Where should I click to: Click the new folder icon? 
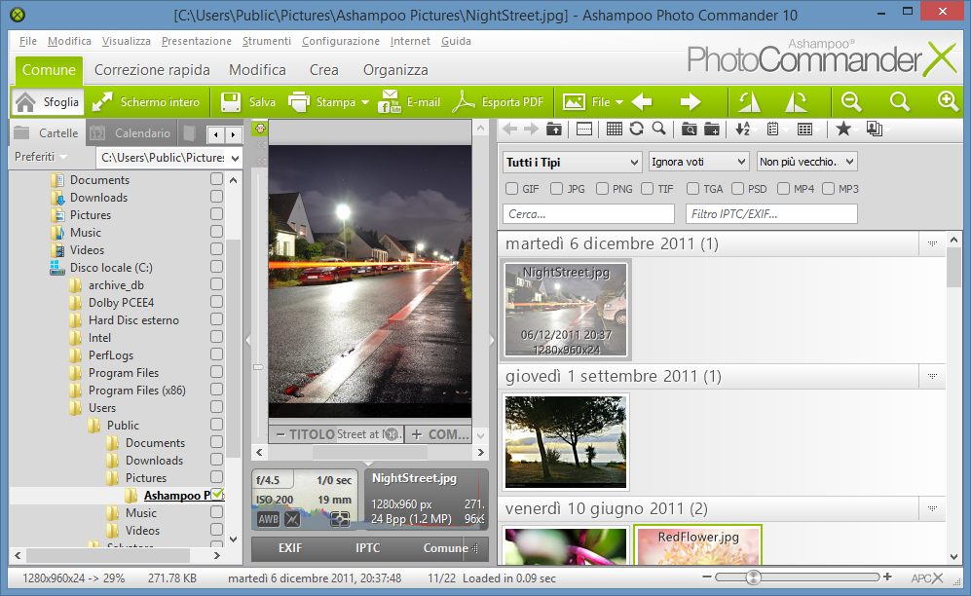[x=712, y=129]
